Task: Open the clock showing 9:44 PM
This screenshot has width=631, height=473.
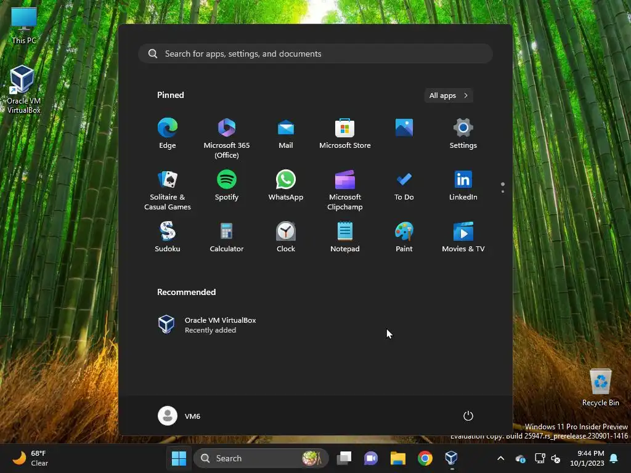Action: point(587,458)
